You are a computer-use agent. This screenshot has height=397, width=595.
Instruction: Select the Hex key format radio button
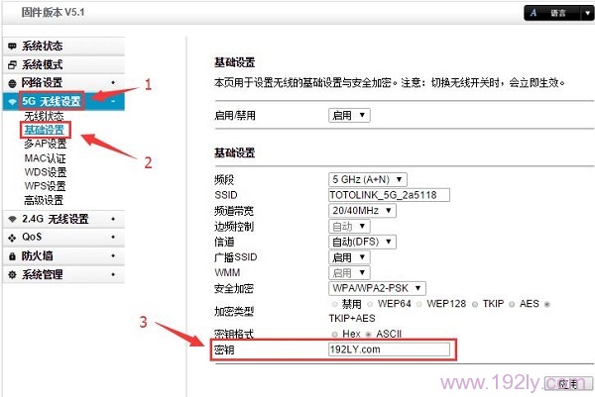332,335
